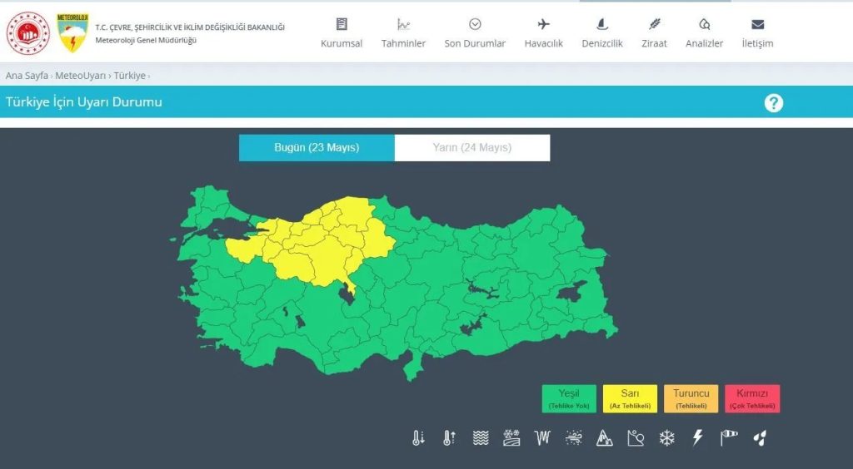The image size is (853, 469).
Task: Click the red ministry emblem logo
Action: point(27,33)
